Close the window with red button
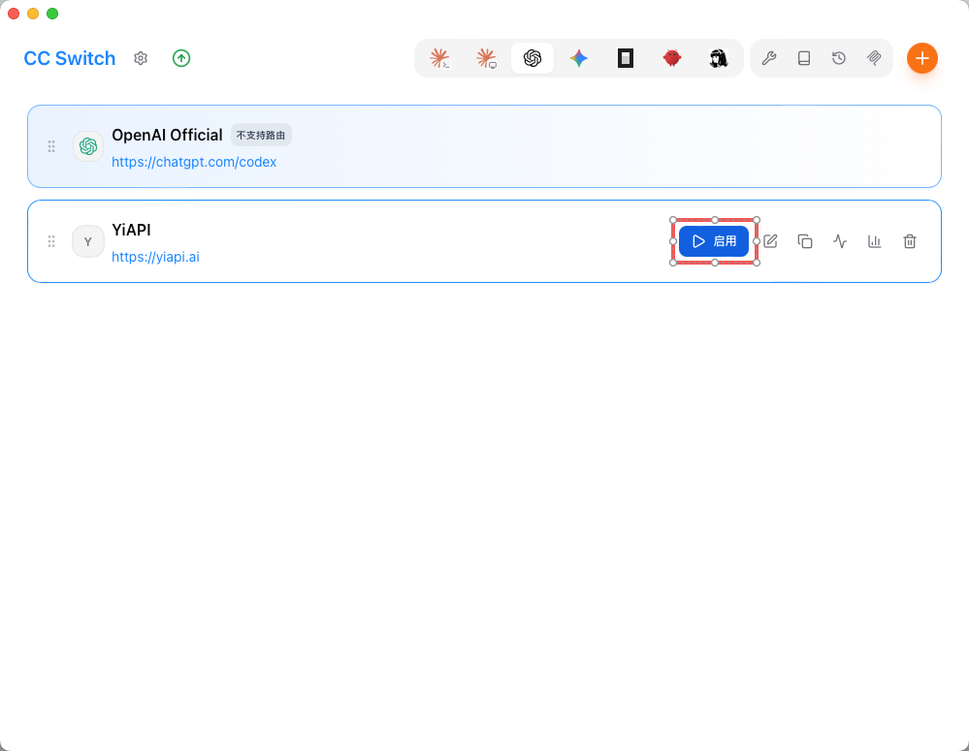969x751 pixels. point(14,14)
